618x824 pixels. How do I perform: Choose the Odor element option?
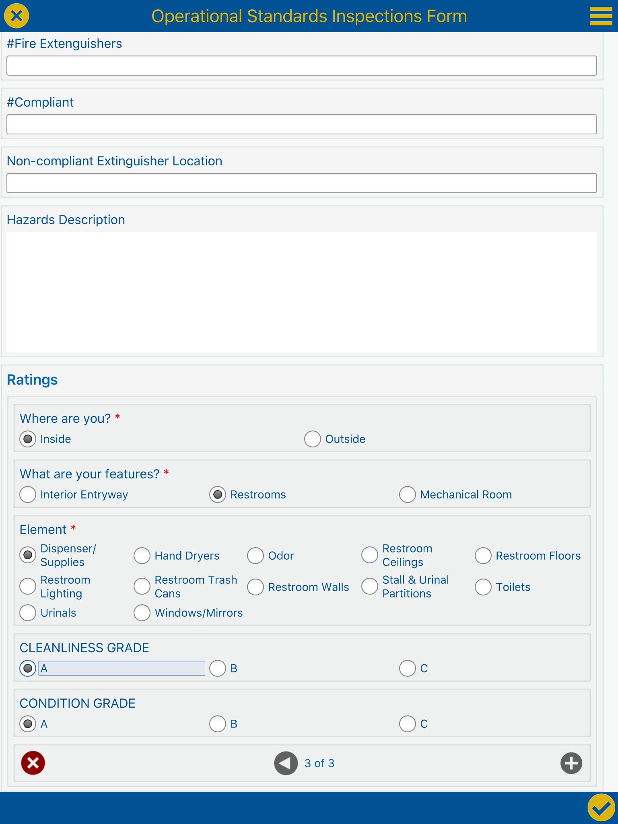coord(255,556)
